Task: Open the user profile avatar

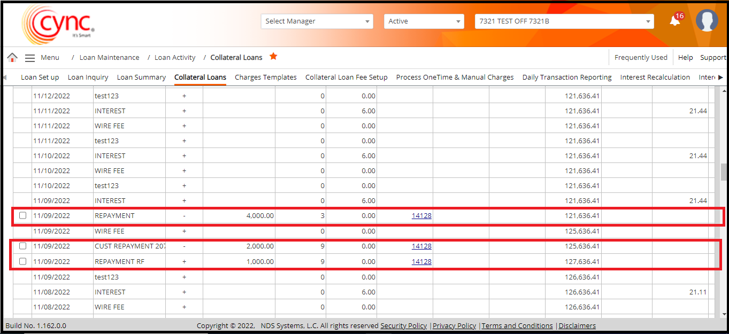Action: [x=707, y=21]
